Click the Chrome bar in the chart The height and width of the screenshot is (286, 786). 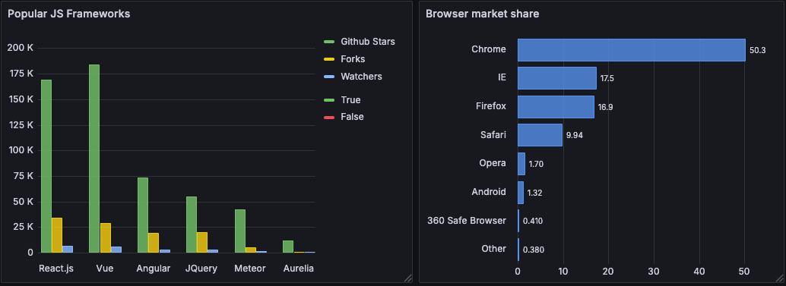pos(632,50)
